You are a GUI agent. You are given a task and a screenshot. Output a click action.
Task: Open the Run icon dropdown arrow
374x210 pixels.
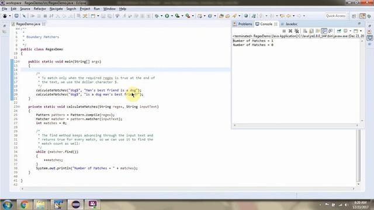pos(172,16)
